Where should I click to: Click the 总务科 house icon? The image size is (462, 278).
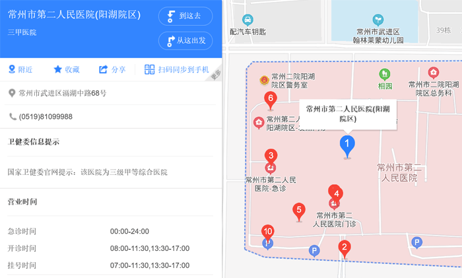coord(433,73)
